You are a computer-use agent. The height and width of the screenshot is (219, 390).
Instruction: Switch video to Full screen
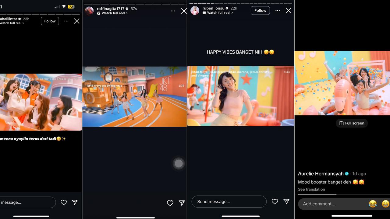coord(352,123)
